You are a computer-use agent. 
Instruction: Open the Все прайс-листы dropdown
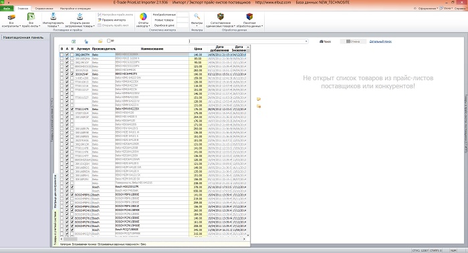coord(31,25)
